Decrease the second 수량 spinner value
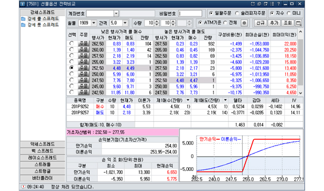The width and height of the screenshot is (324, 191). [x=173, y=24]
